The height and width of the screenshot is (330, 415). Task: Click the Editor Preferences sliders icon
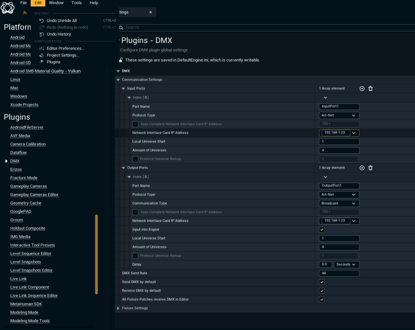(x=42, y=48)
